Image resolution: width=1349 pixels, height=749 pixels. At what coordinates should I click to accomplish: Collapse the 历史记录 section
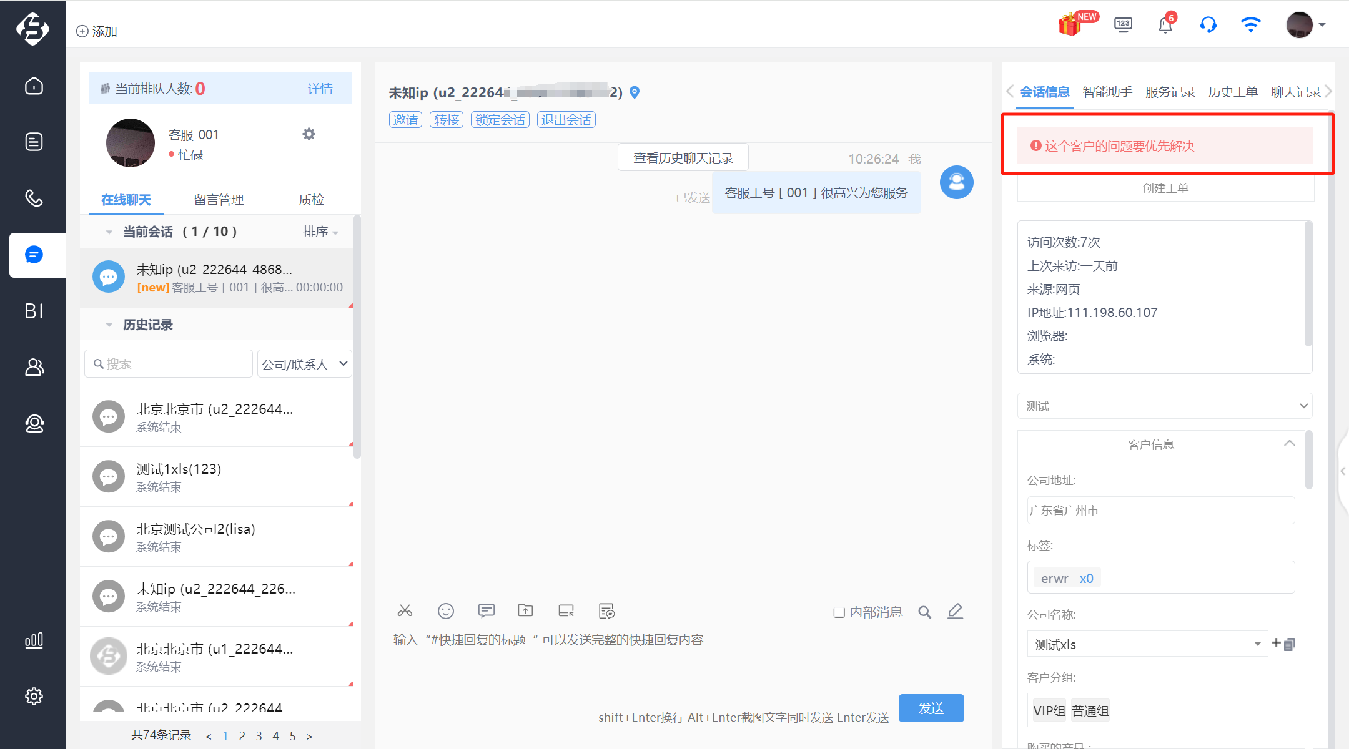point(109,325)
